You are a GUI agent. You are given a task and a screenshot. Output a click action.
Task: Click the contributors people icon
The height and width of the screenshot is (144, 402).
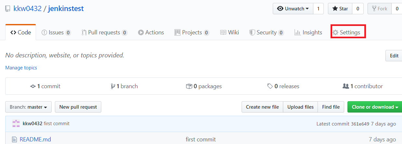345,86
